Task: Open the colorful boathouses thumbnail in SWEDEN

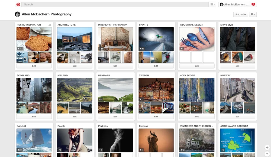Action: pos(168,108)
